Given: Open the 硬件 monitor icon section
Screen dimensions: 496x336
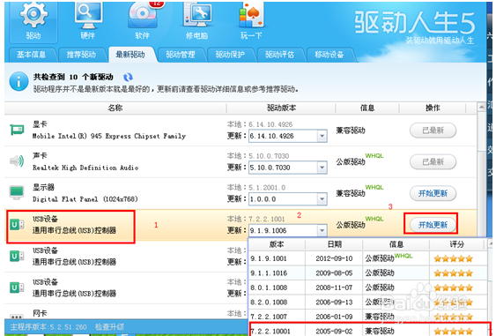Looking at the screenshot, I should coord(88,21).
